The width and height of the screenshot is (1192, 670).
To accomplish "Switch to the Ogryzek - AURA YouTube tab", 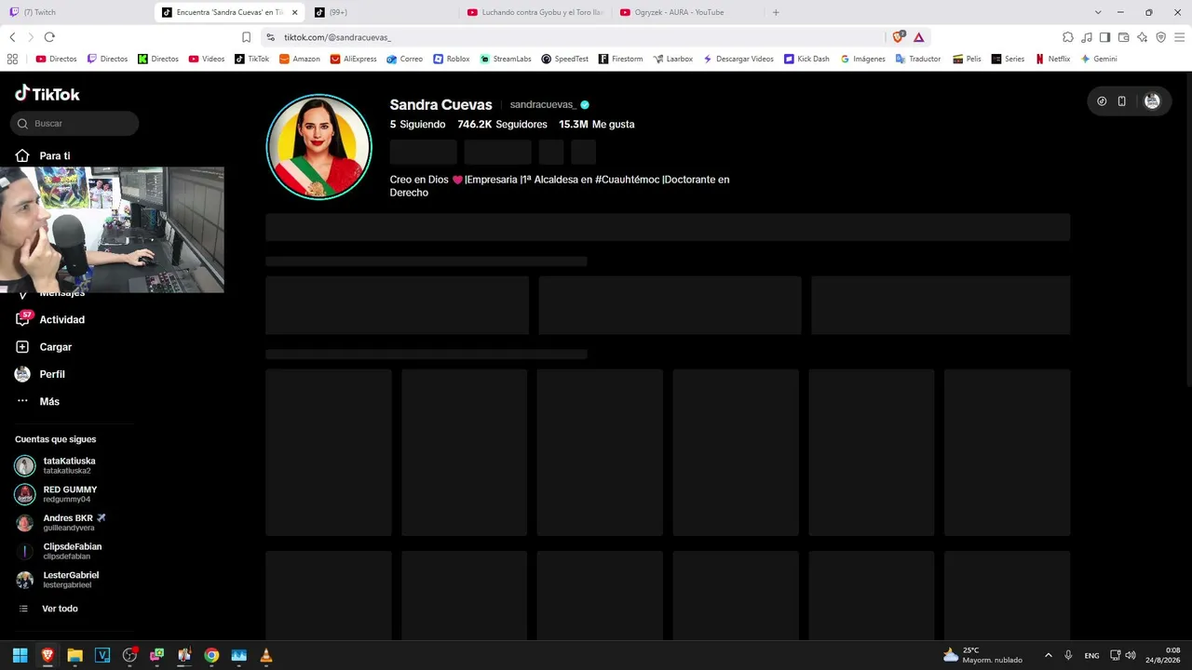I will point(687,12).
